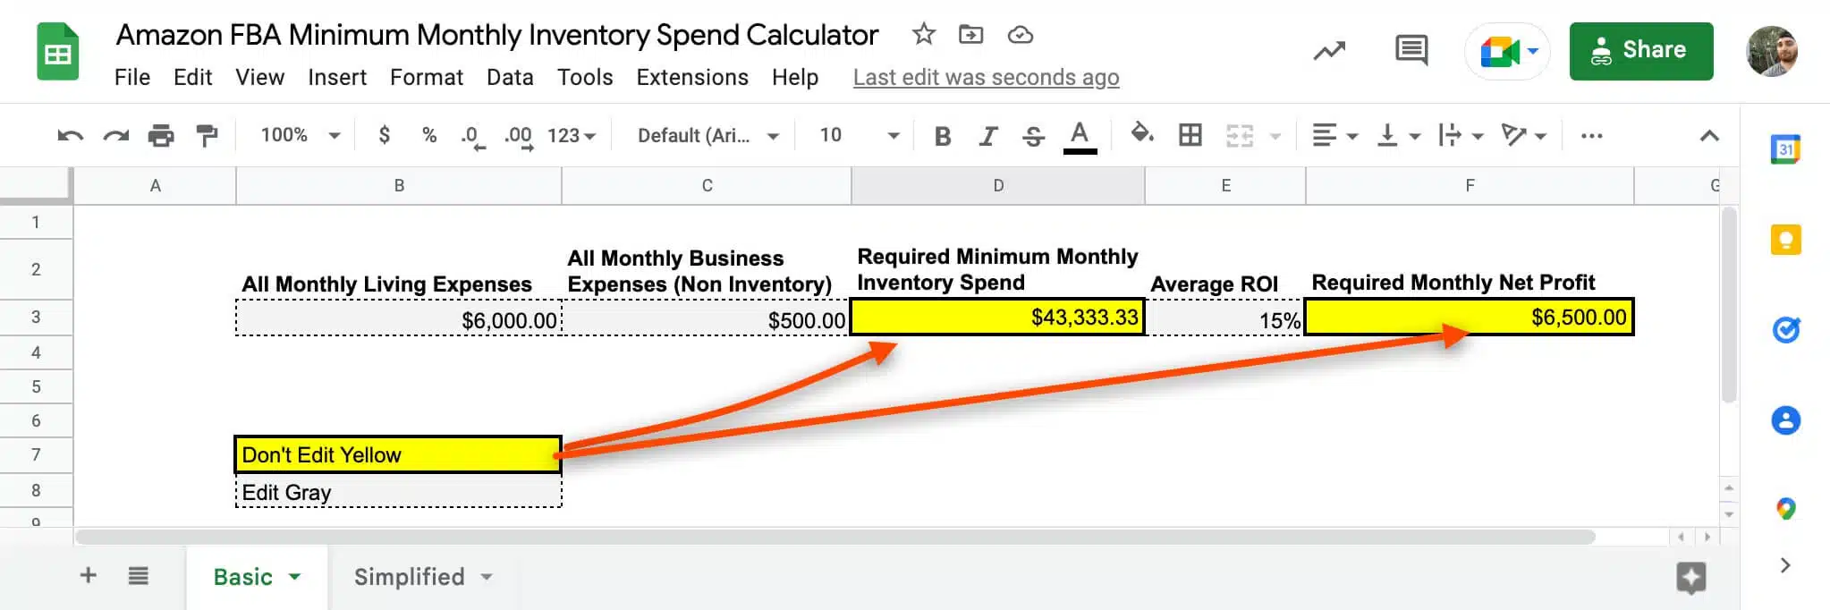Expand the merge cells options arrow

tap(1275, 136)
